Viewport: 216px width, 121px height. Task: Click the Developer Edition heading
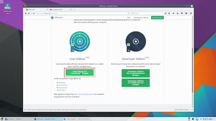[133, 59]
